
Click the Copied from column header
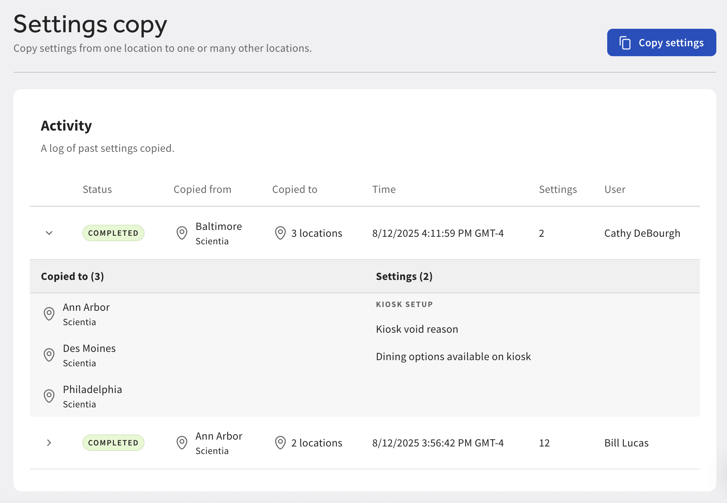202,189
